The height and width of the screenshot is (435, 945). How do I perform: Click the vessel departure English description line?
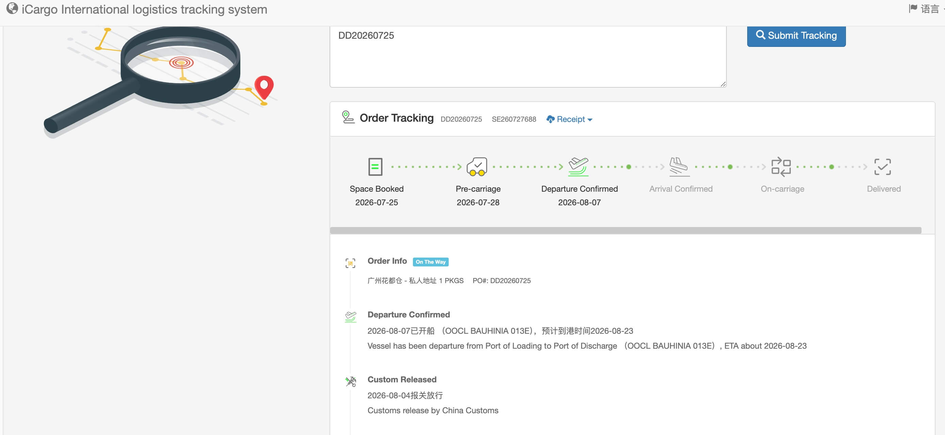point(587,346)
